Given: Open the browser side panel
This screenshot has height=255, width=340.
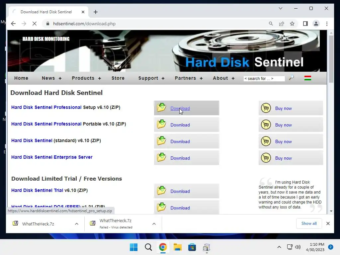Looking at the screenshot, I should click(x=305, y=24).
